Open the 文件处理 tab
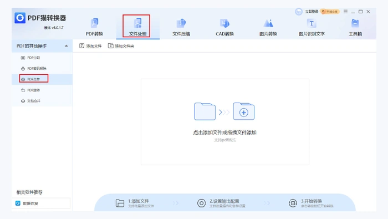 137,27
